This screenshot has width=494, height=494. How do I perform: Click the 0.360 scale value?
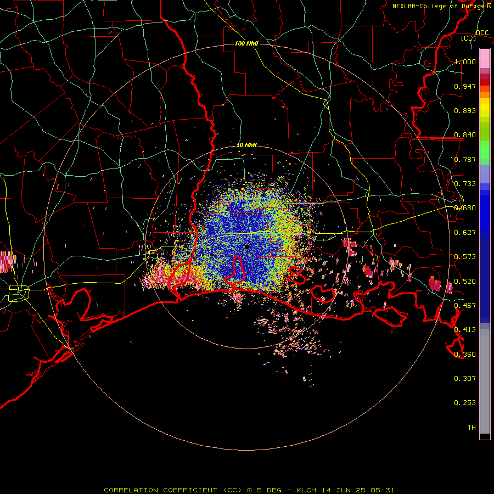[x=465, y=355]
